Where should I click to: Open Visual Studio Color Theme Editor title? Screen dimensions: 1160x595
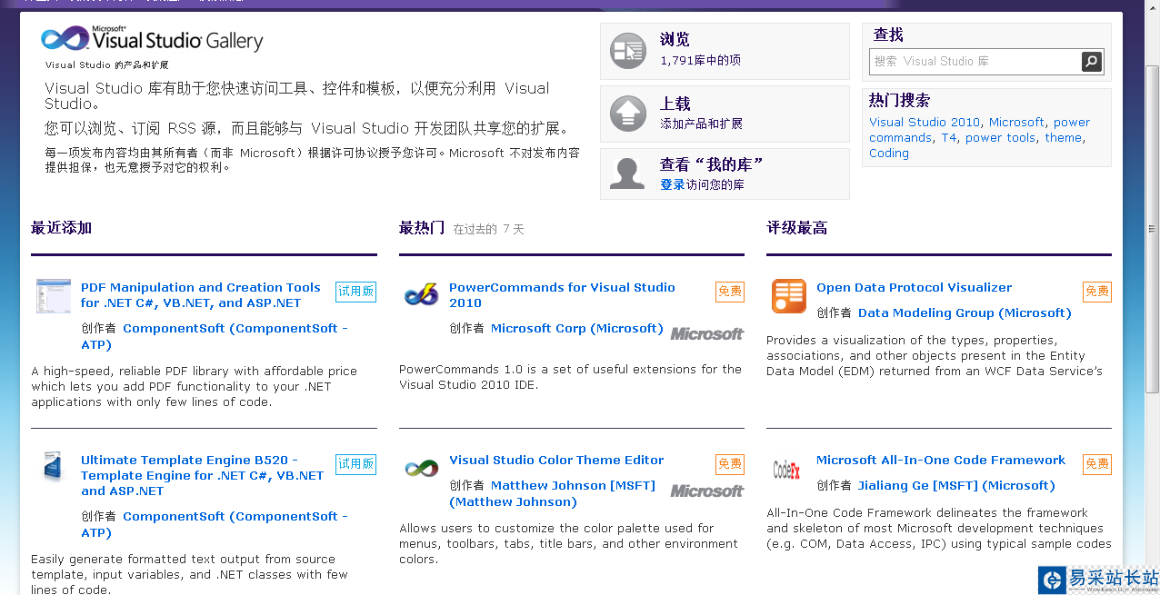(556, 460)
